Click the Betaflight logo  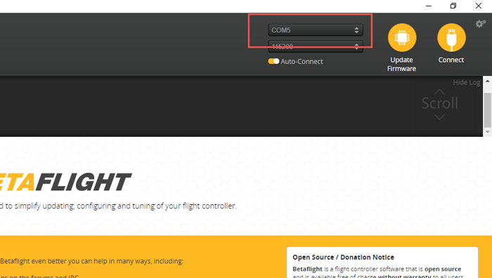65,182
